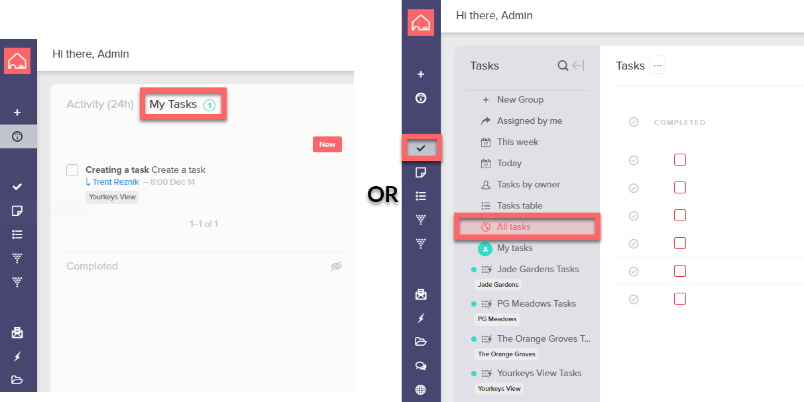The height and width of the screenshot is (402, 804).
Task: Open the Tasks table view
Action: coord(520,205)
